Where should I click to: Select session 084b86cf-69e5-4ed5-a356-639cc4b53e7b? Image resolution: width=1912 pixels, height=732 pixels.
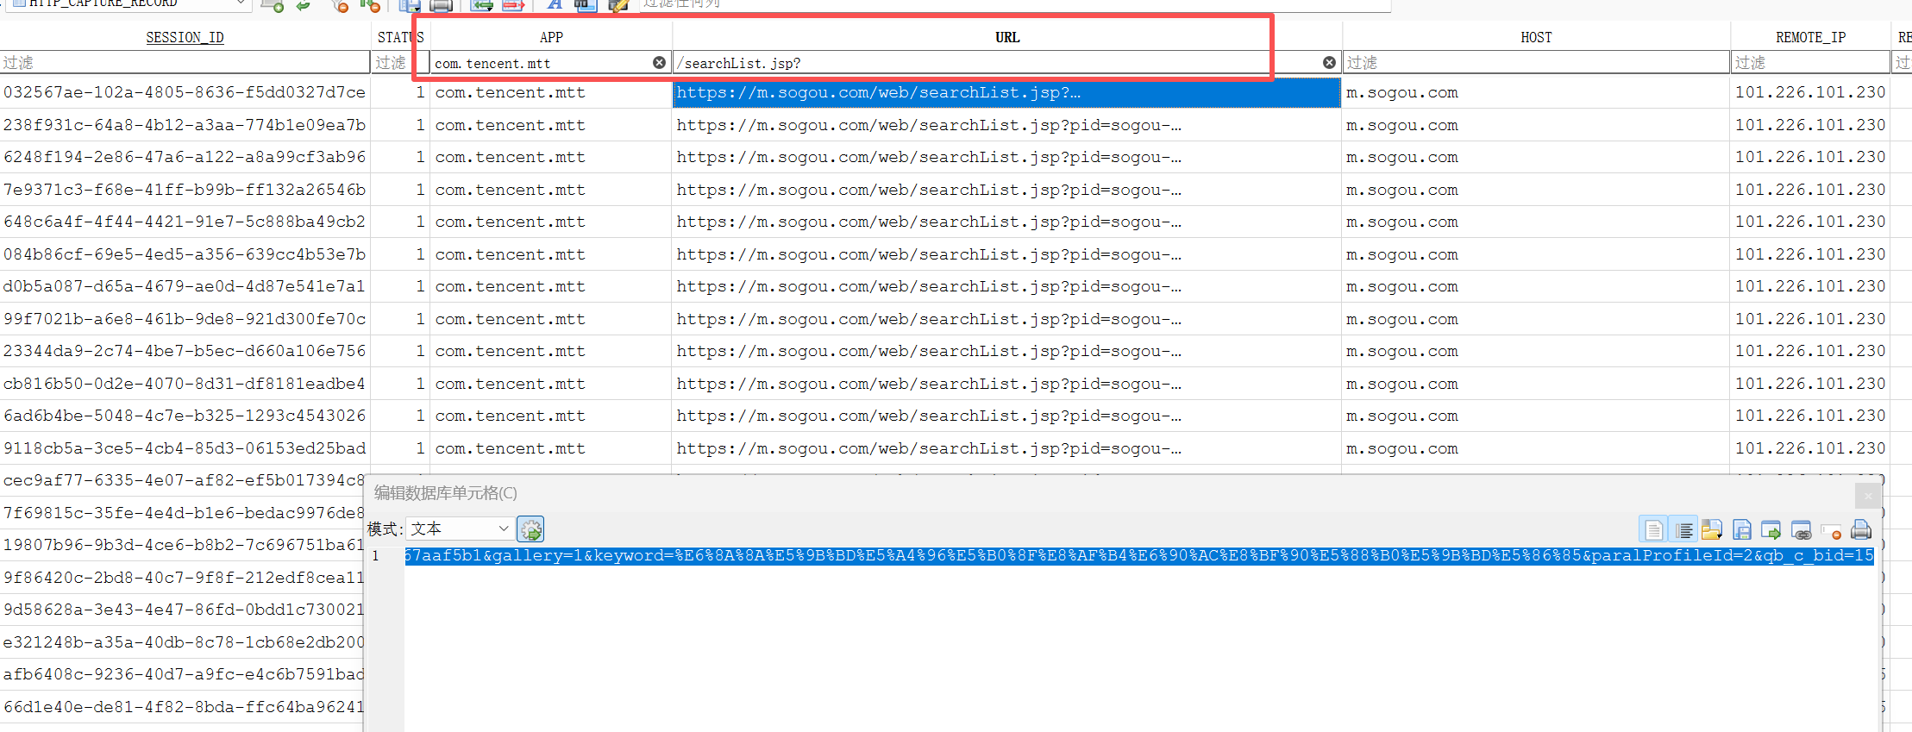[185, 254]
